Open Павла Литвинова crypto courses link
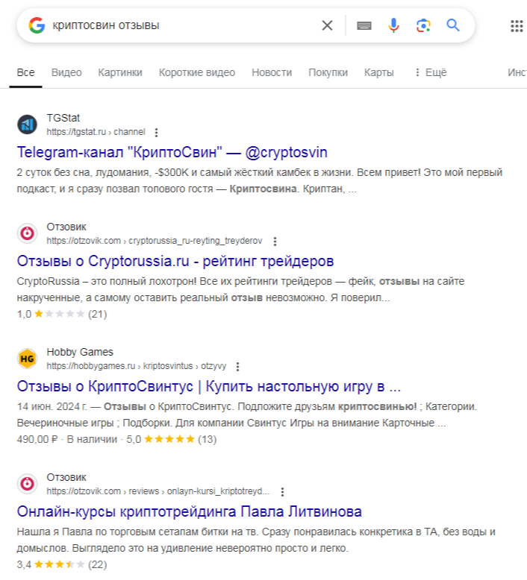527x580 pixels. (189, 511)
